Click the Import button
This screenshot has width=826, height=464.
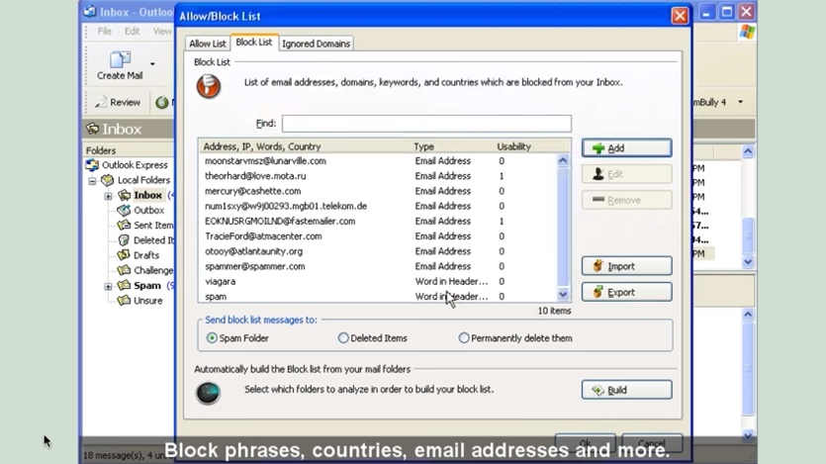626,266
